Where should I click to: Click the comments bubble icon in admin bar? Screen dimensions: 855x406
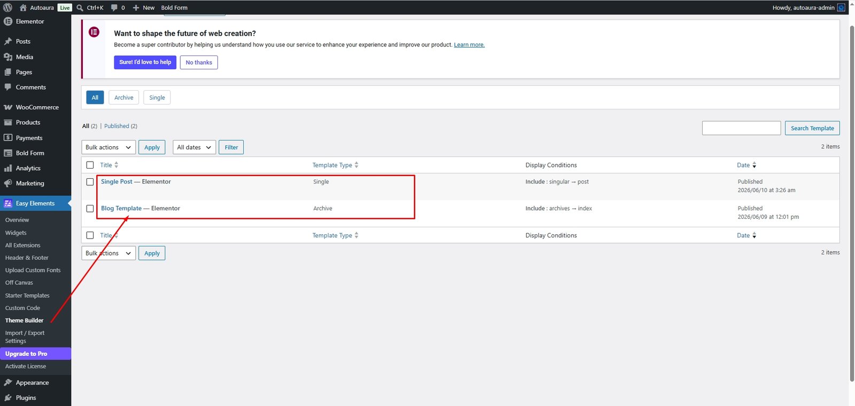coord(114,7)
